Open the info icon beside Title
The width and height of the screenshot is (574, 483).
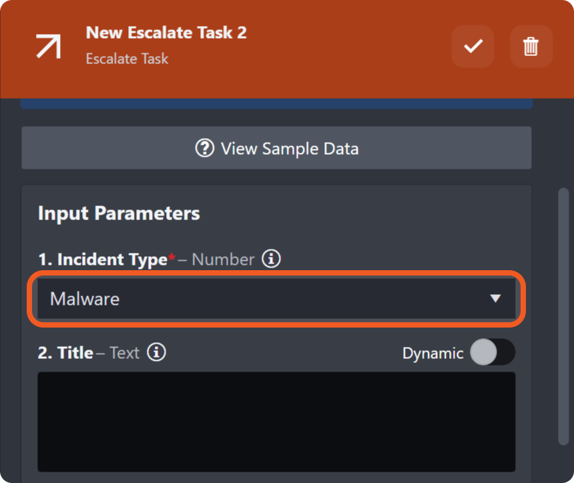156,352
